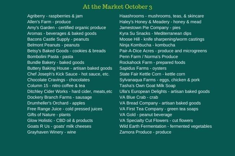The height and width of the screenshot is (156, 235).
Task: Select Moose Hill knife sharpening line
Action: click(x=162, y=39)
